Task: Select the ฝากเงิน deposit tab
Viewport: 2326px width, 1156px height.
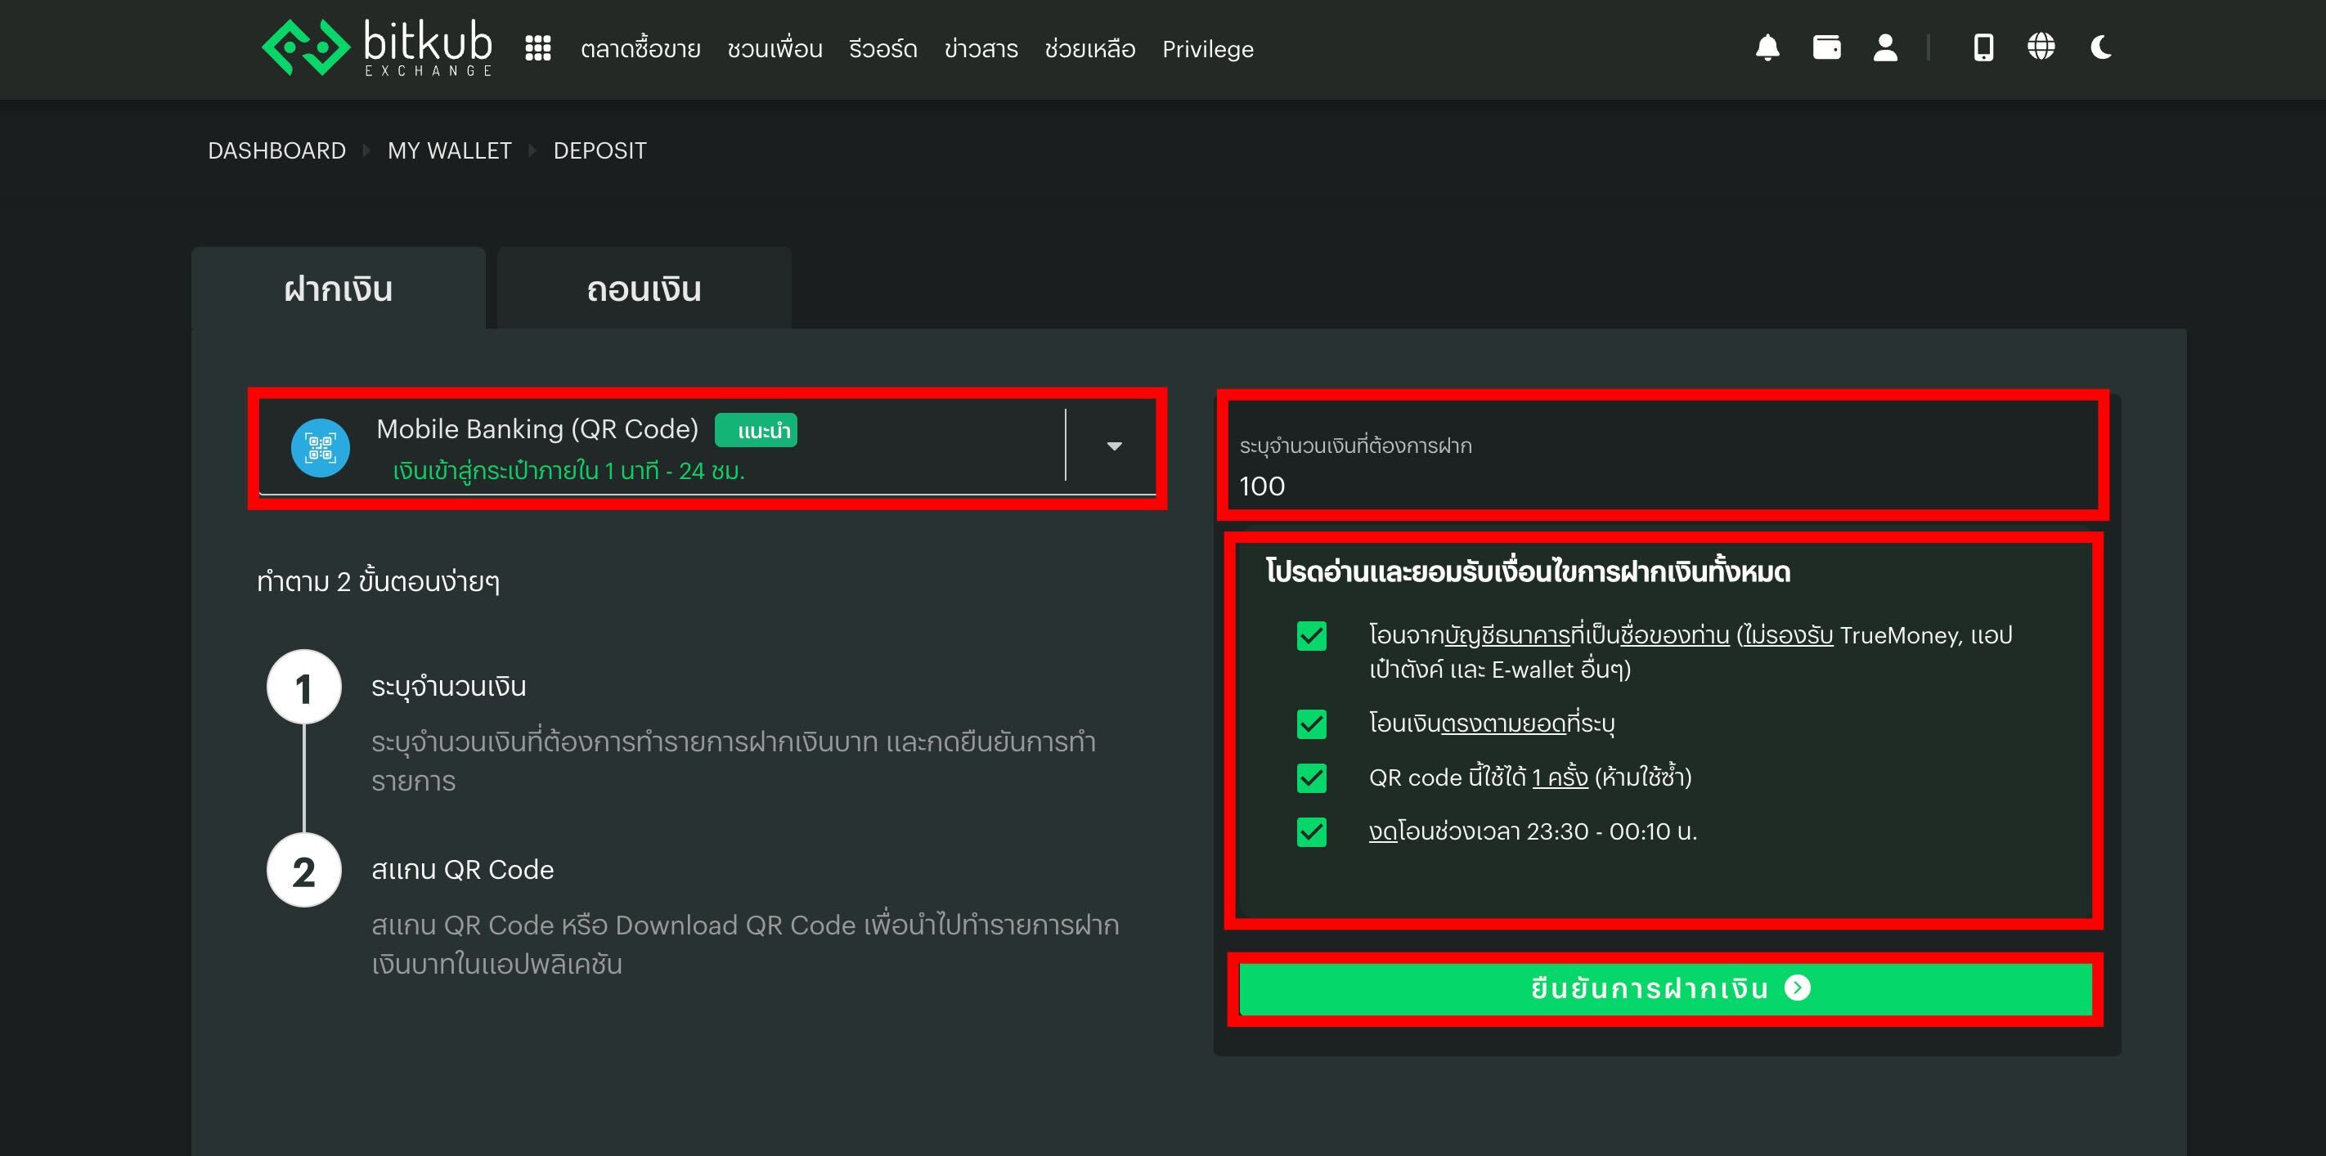Action: (338, 289)
